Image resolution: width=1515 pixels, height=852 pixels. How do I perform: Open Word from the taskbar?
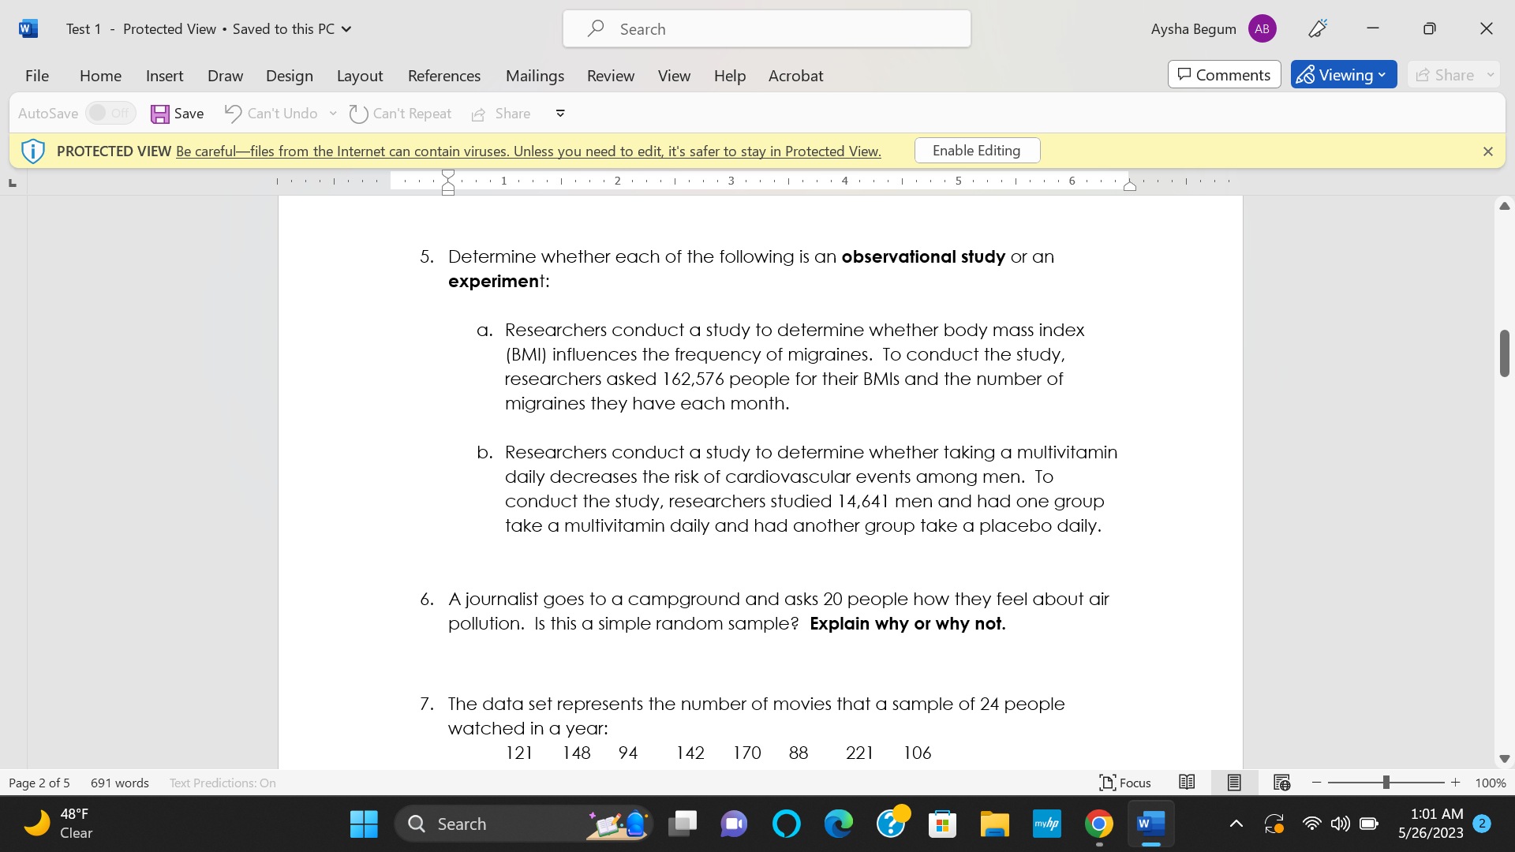point(1150,823)
